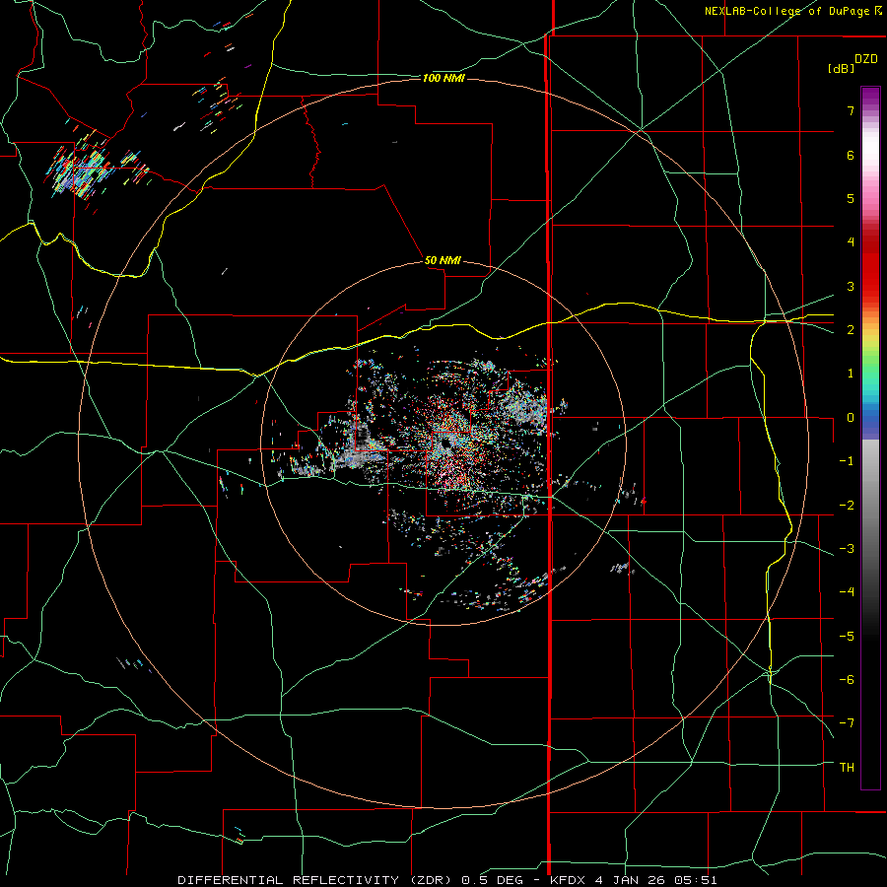Click the 100 NMI range ring label

pyautogui.click(x=443, y=78)
